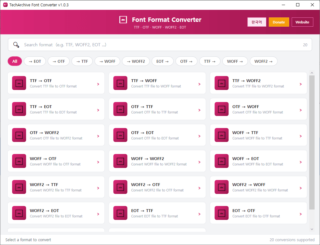The width and height of the screenshot is (320, 245).
Task: Click the chevron on WOFF2 → EOT card
Action: [98, 214]
